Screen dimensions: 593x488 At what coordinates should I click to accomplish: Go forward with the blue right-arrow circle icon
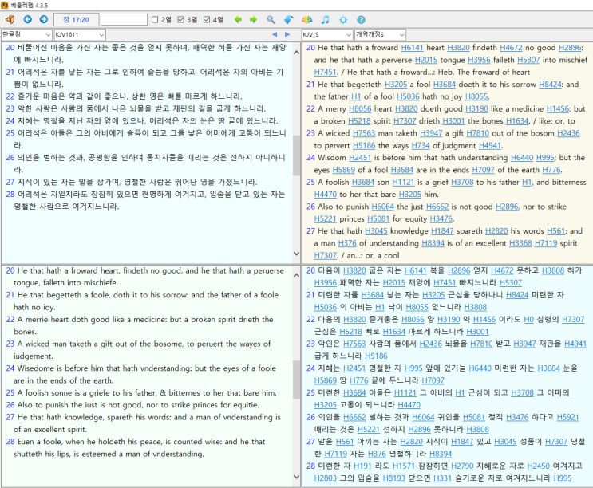(x=44, y=19)
